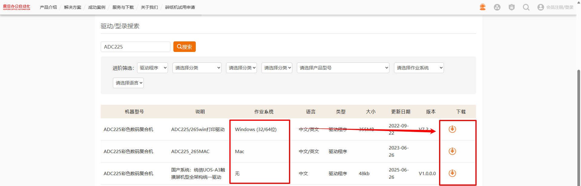The image size is (581, 186).
Task: Click machine model in the Mac row
Action: coord(128,152)
